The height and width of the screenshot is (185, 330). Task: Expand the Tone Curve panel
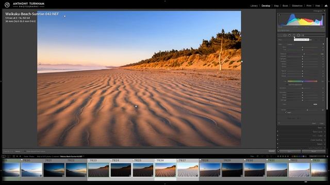[324, 132]
